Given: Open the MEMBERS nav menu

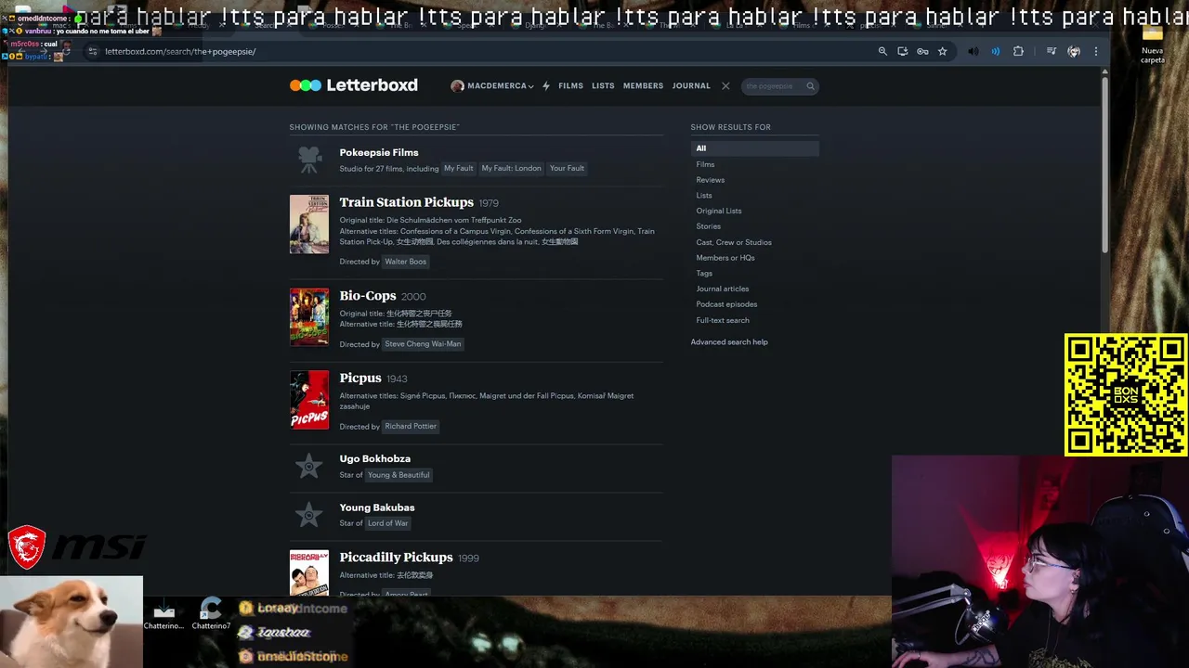Looking at the screenshot, I should [x=643, y=85].
